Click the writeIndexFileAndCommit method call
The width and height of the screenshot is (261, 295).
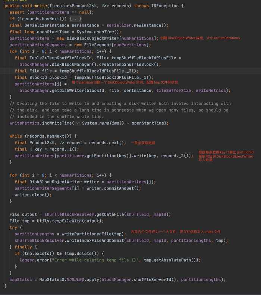coord(95,241)
